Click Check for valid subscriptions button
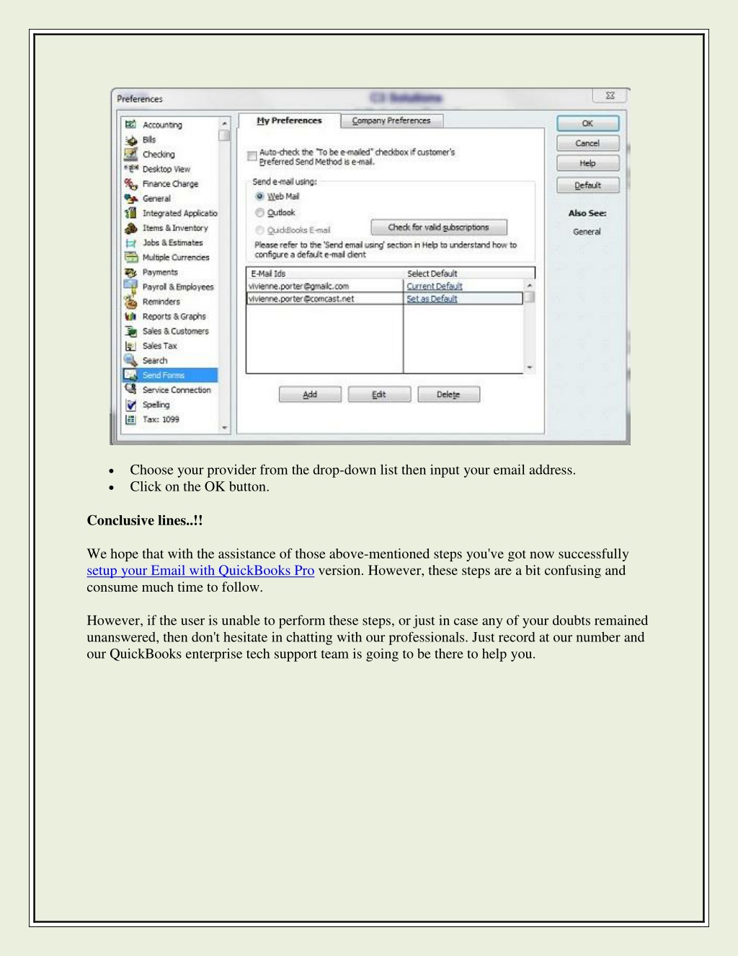The height and width of the screenshot is (956, 738). point(439,227)
